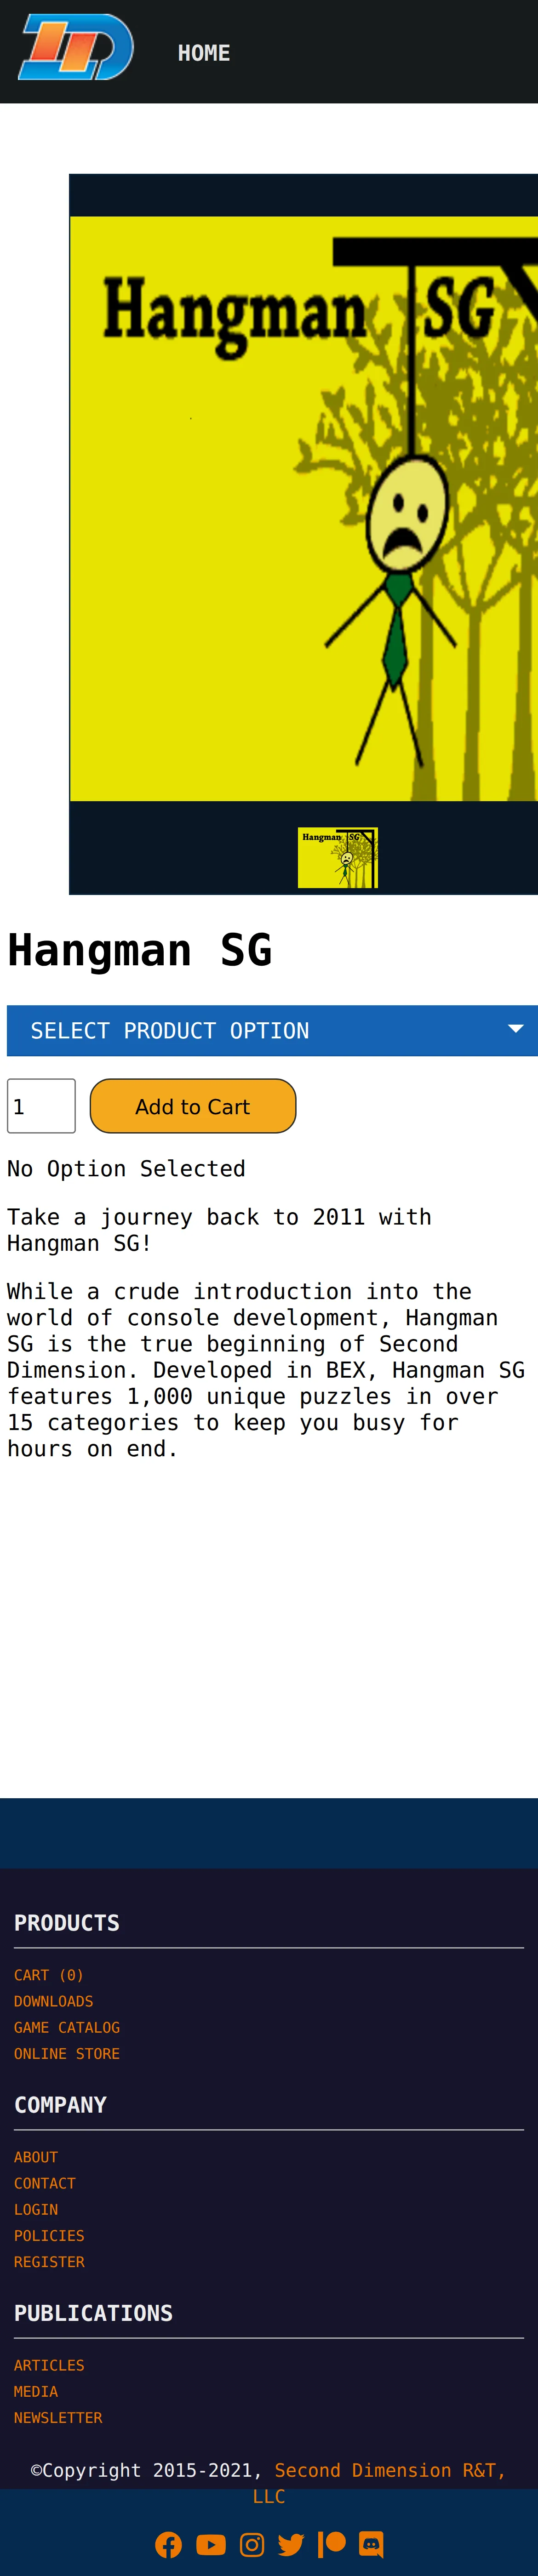Screen dimensions: 538x2576
Task: Go to the Downloads link
Action: click(54, 2001)
